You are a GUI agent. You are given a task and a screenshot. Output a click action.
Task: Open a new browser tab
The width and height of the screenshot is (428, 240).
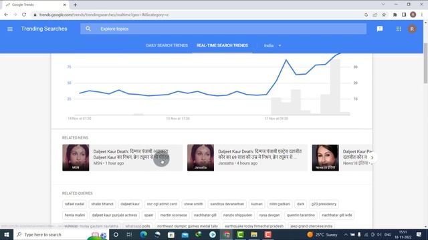tap(75, 5)
